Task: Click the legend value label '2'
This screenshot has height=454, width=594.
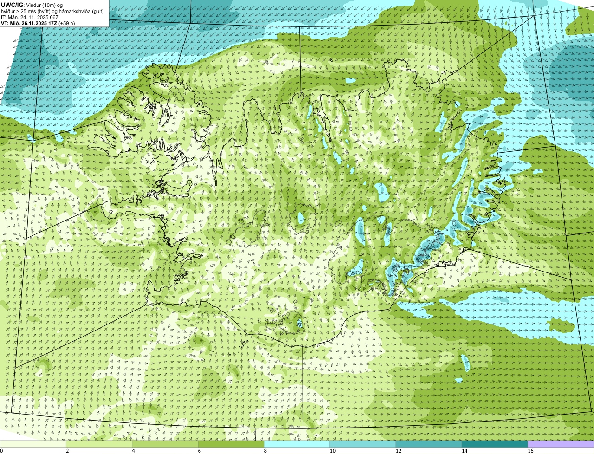Action: tap(68, 451)
